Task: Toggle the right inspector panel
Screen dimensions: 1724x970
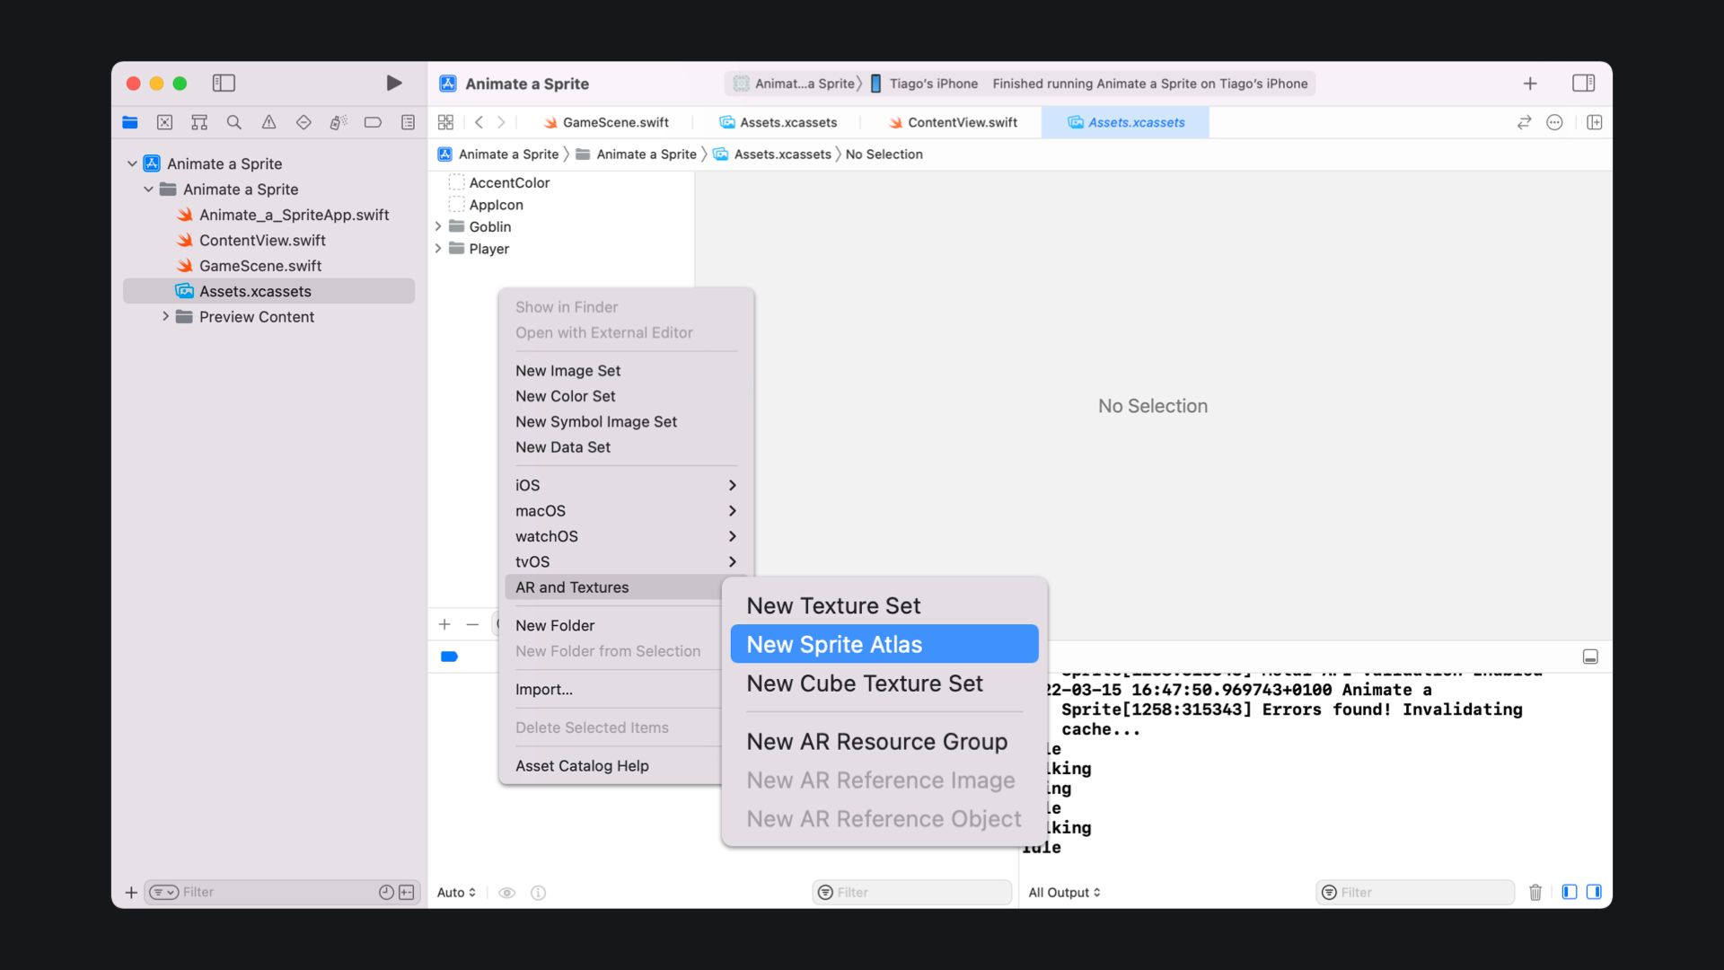Action: tap(1583, 84)
